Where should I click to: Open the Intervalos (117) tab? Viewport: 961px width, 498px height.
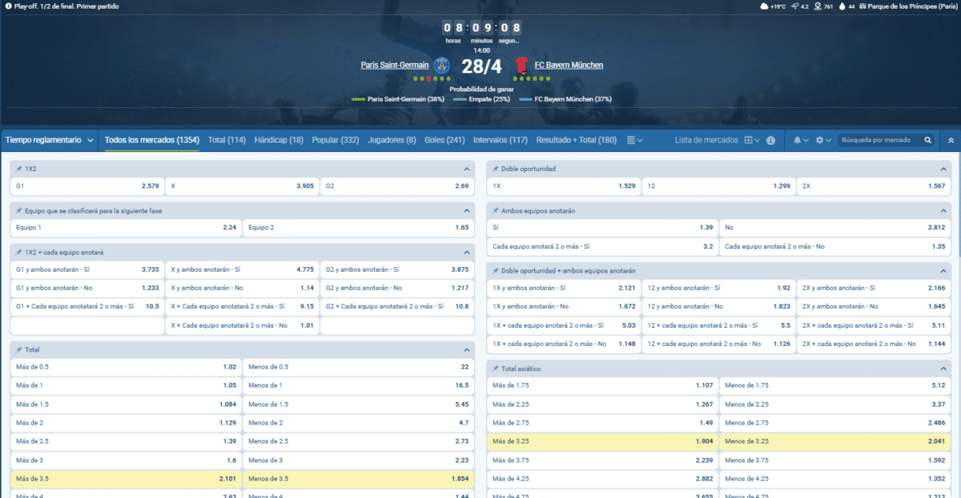pos(501,140)
